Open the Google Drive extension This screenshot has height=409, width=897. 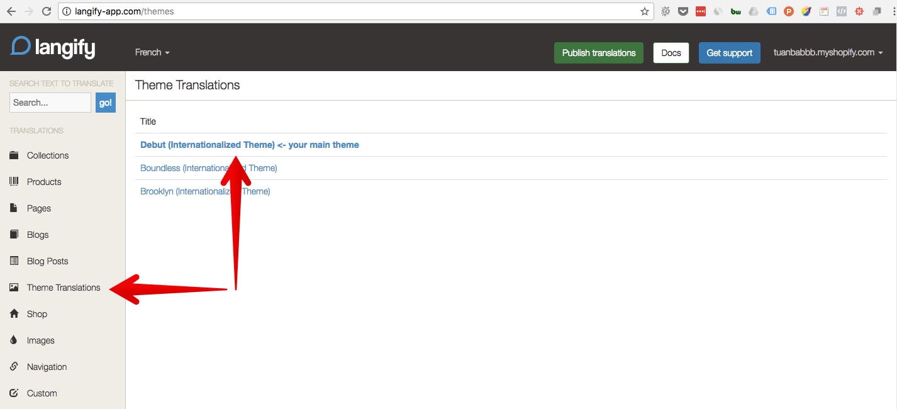(x=753, y=11)
